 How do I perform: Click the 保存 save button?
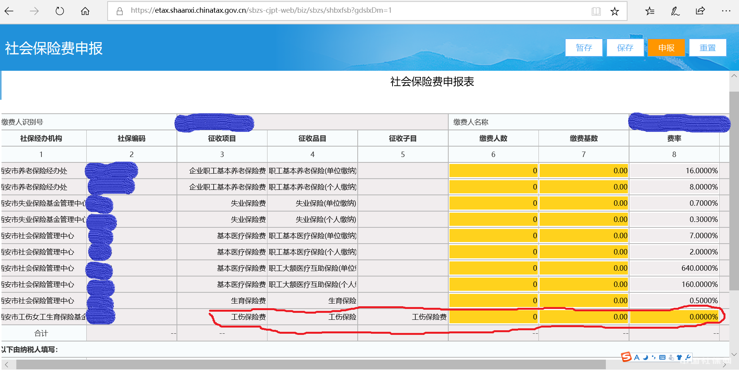[x=625, y=48]
